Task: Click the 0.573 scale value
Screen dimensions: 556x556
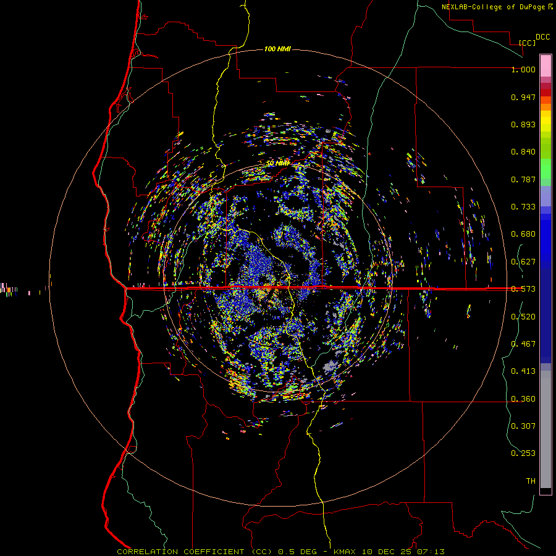Action: [523, 289]
